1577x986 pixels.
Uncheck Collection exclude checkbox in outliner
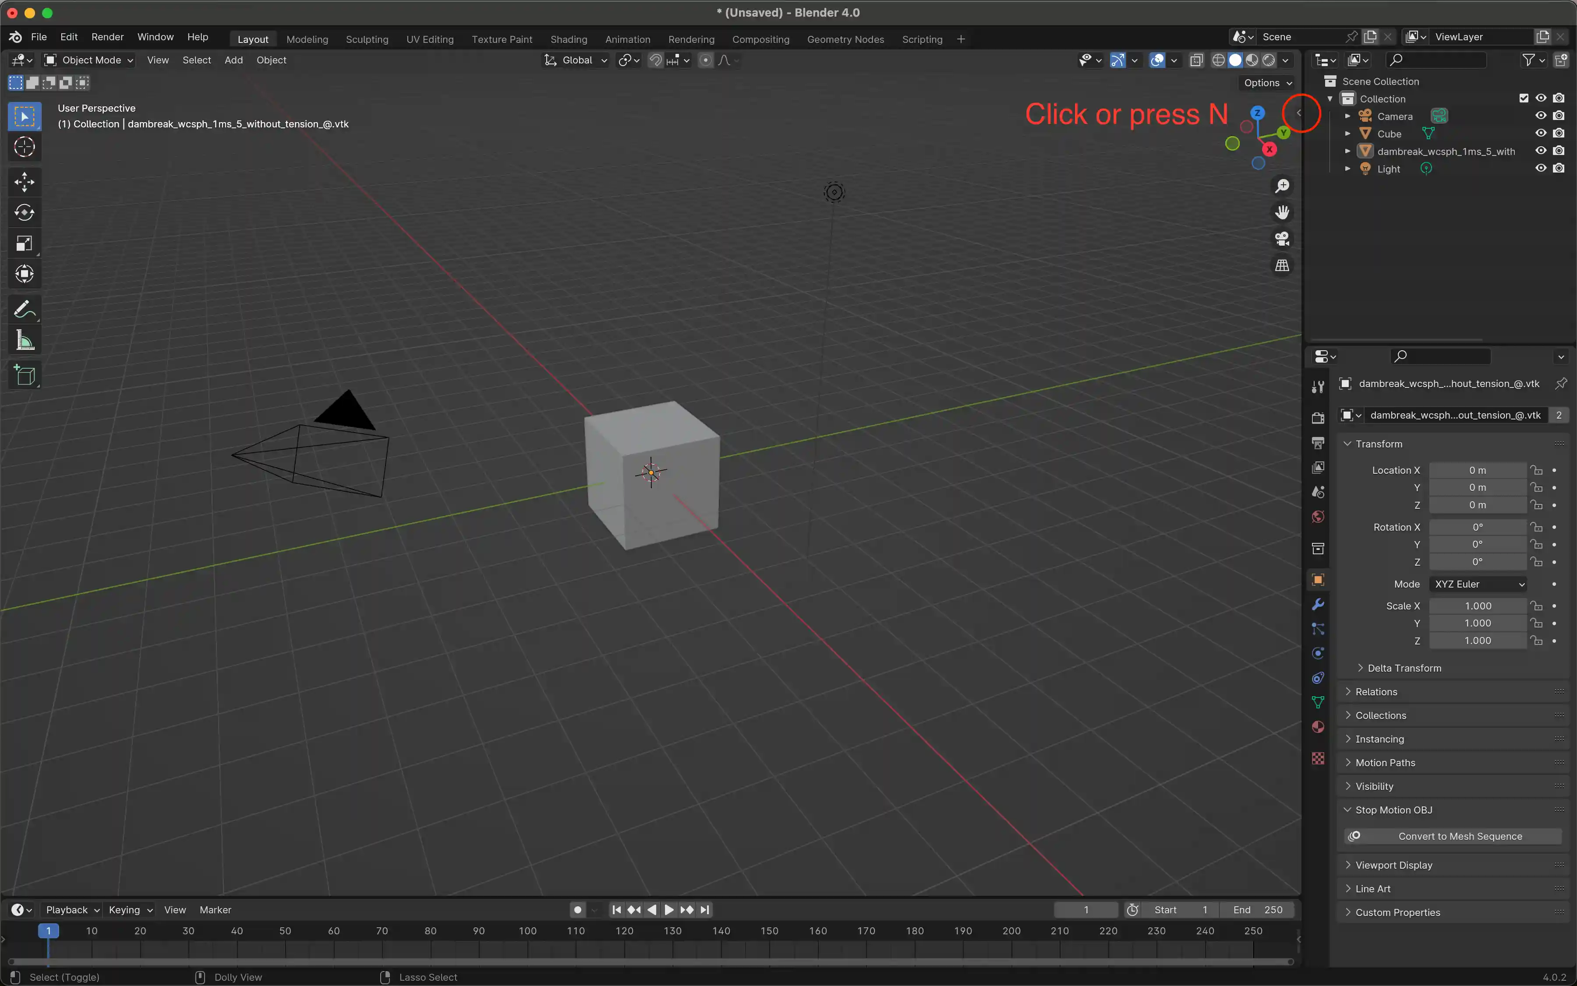1524,99
